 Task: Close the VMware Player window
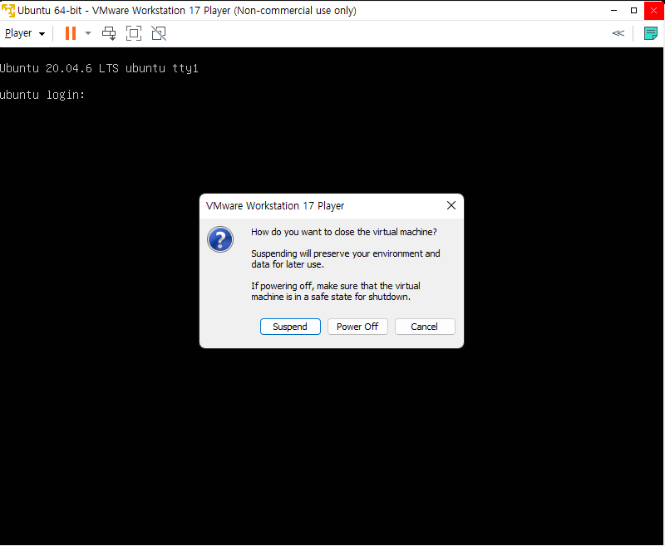653,10
